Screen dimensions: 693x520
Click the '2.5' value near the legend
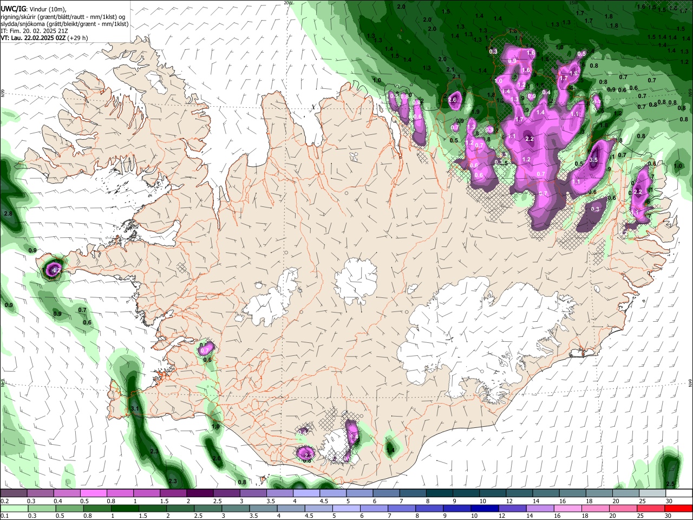pyautogui.click(x=670, y=484)
